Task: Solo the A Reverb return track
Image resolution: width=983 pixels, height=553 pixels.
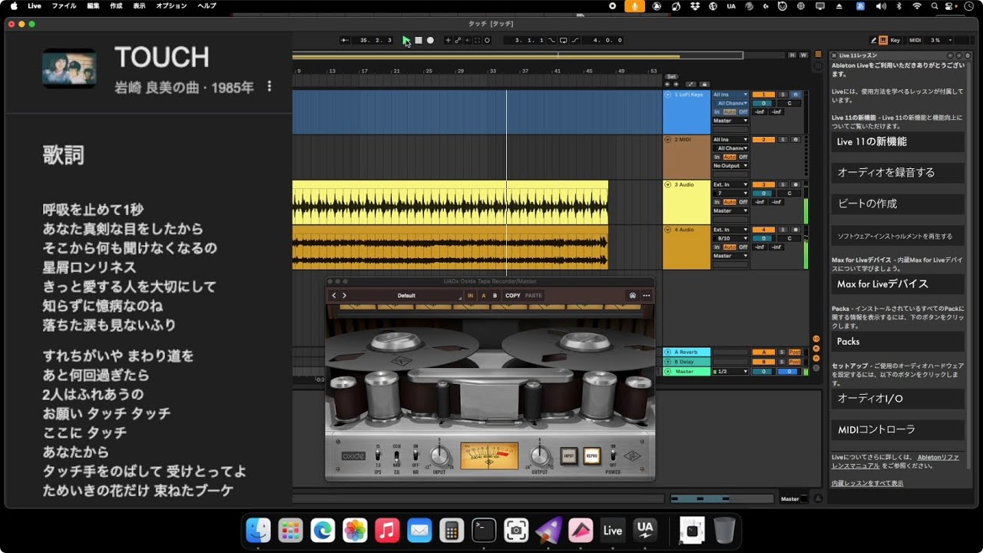Action: coord(783,352)
